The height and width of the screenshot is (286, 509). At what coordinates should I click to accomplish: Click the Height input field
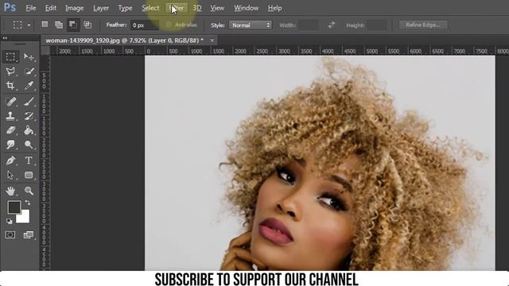(x=376, y=25)
